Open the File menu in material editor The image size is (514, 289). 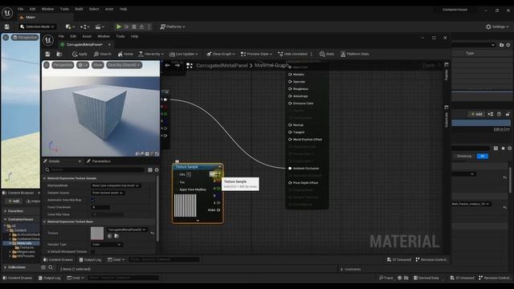[x=61, y=36]
